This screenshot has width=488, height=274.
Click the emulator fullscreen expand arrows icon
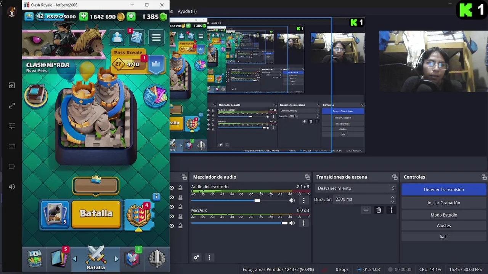tap(12, 105)
